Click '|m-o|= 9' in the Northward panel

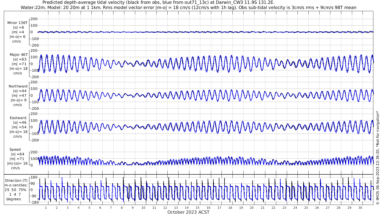point(19,100)
